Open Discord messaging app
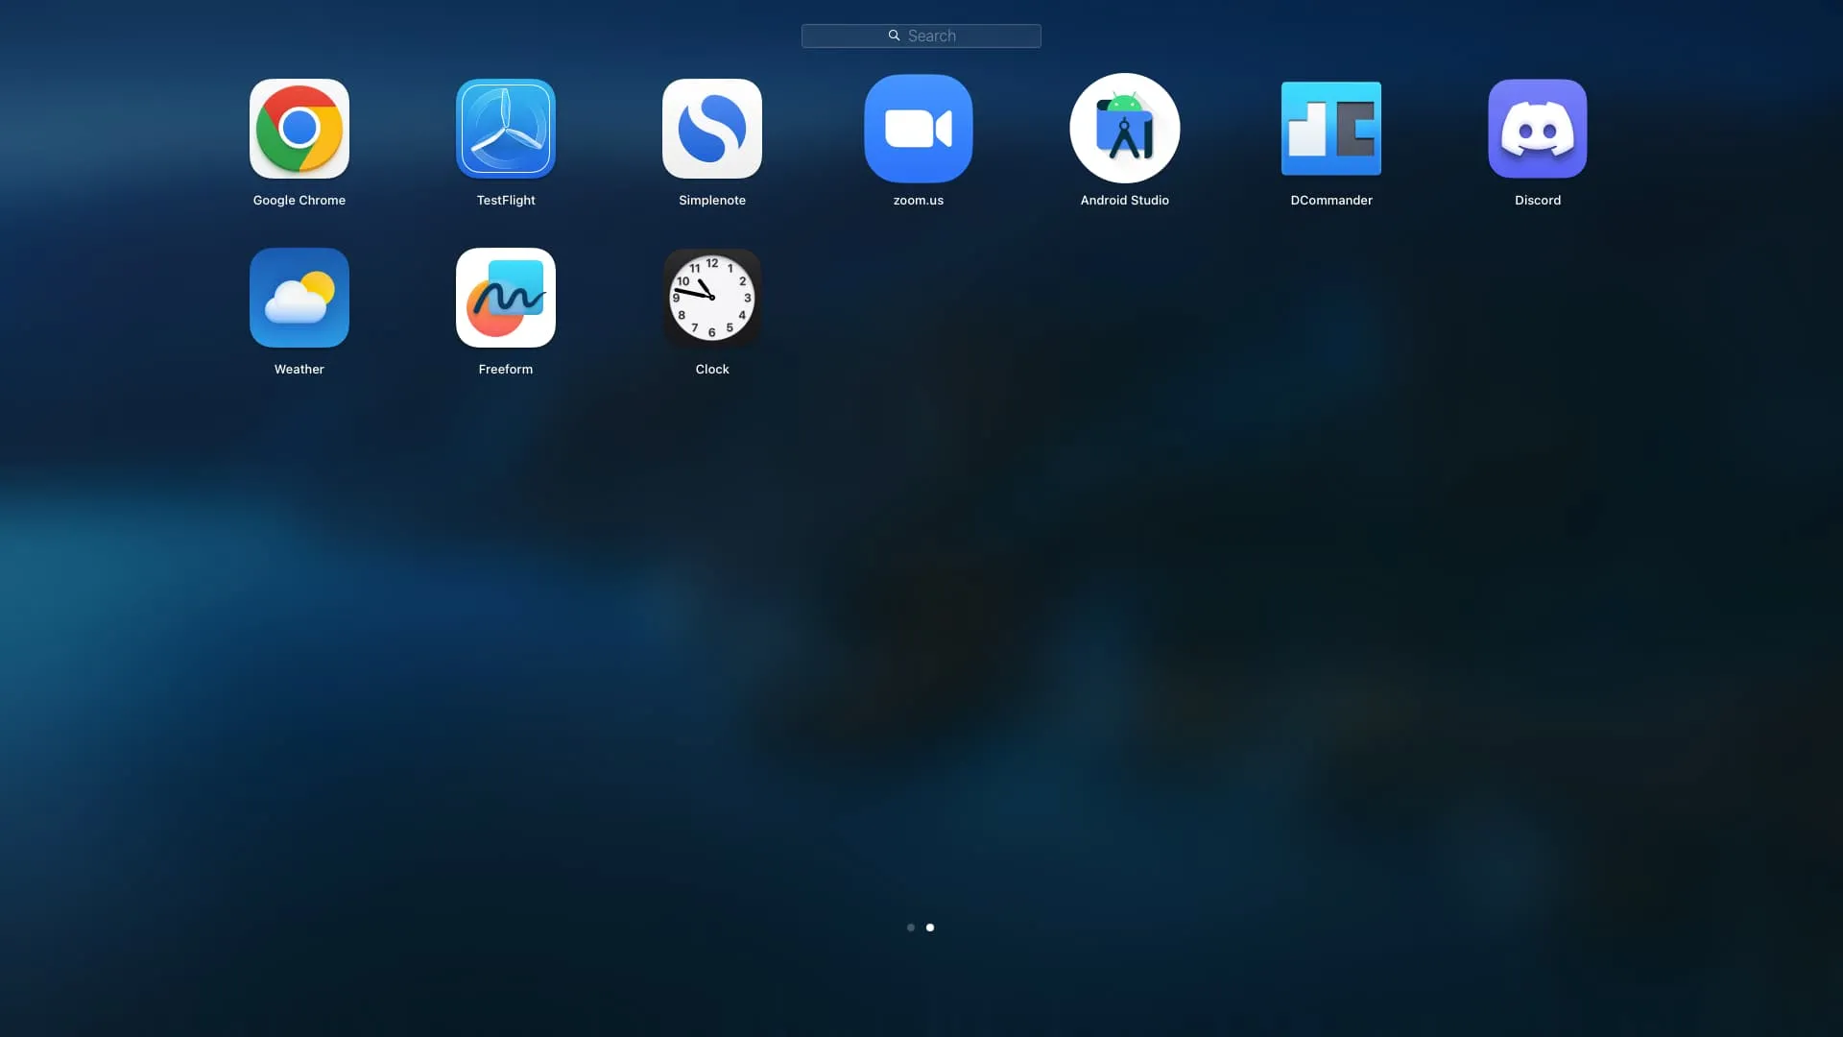The image size is (1843, 1037). (x=1537, y=127)
